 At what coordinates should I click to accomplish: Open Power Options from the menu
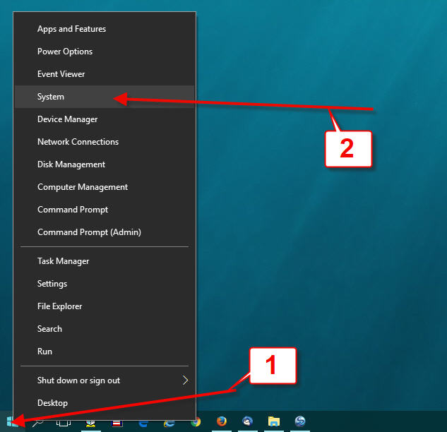(x=65, y=52)
